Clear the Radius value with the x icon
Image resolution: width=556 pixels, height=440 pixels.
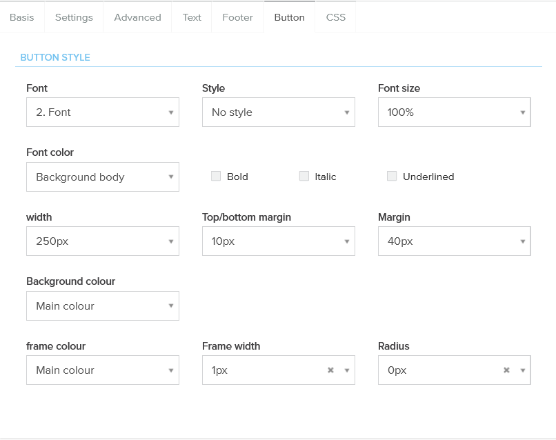(x=506, y=370)
